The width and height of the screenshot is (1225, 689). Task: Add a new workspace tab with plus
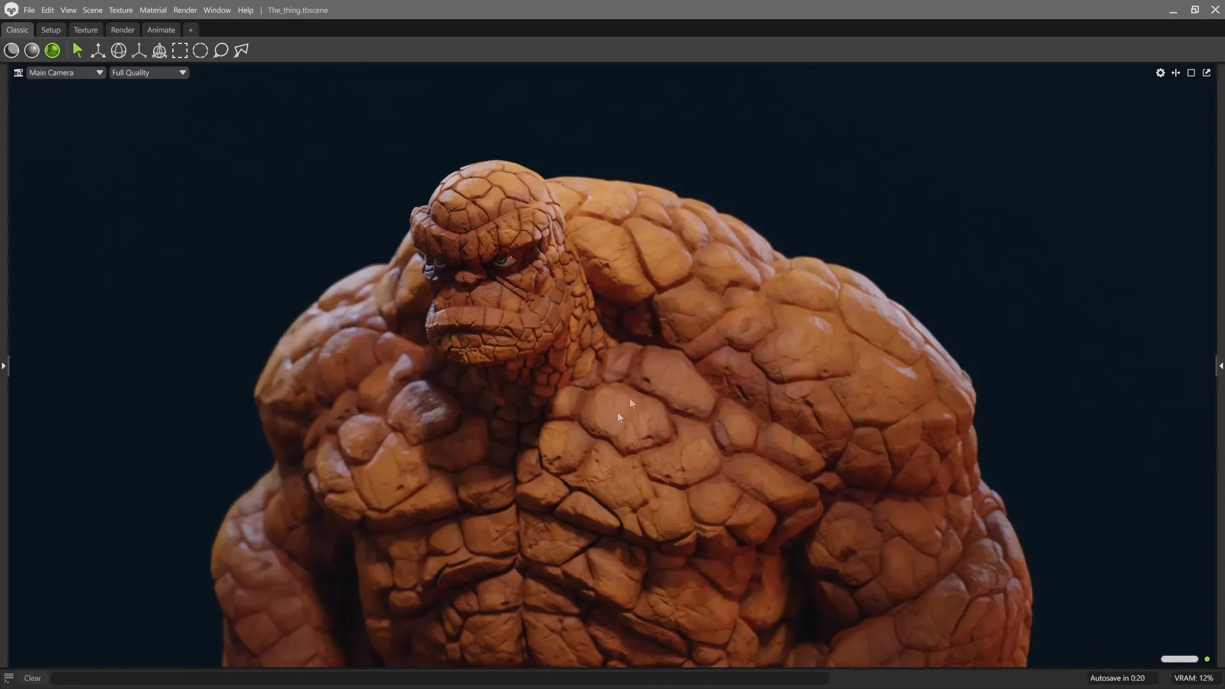190,30
